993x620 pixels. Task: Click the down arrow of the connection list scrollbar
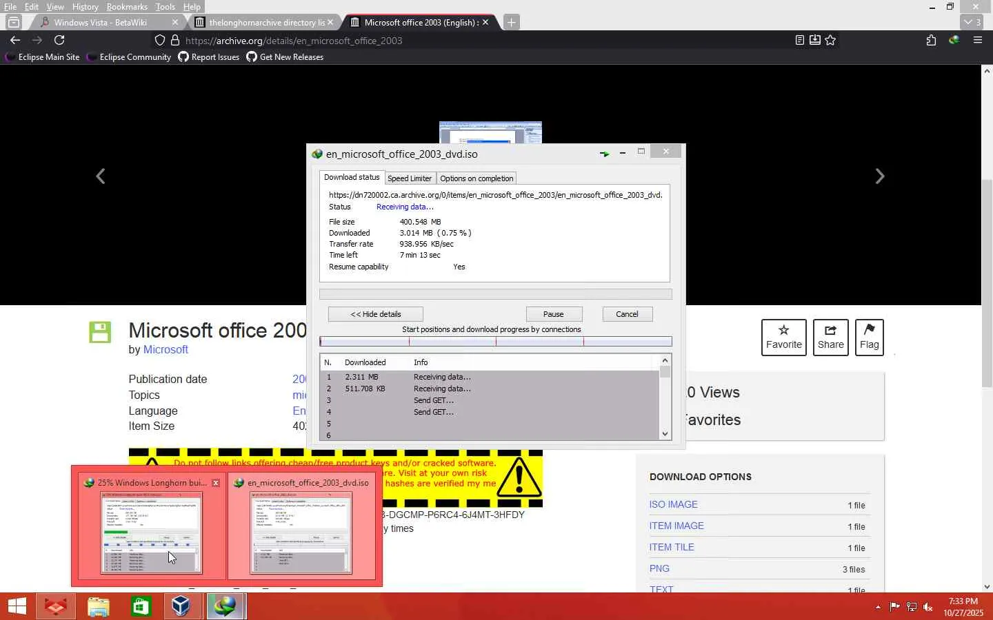665,434
